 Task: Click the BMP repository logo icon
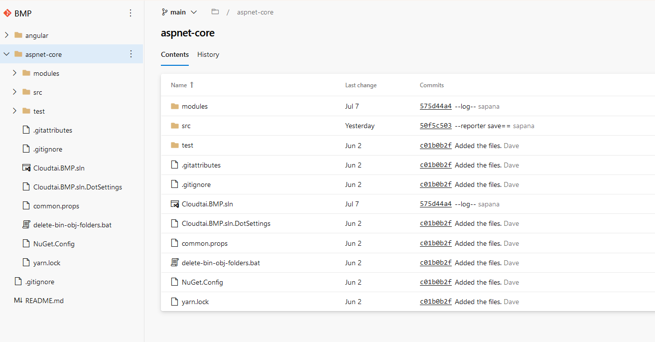pyautogui.click(x=7, y=13)
